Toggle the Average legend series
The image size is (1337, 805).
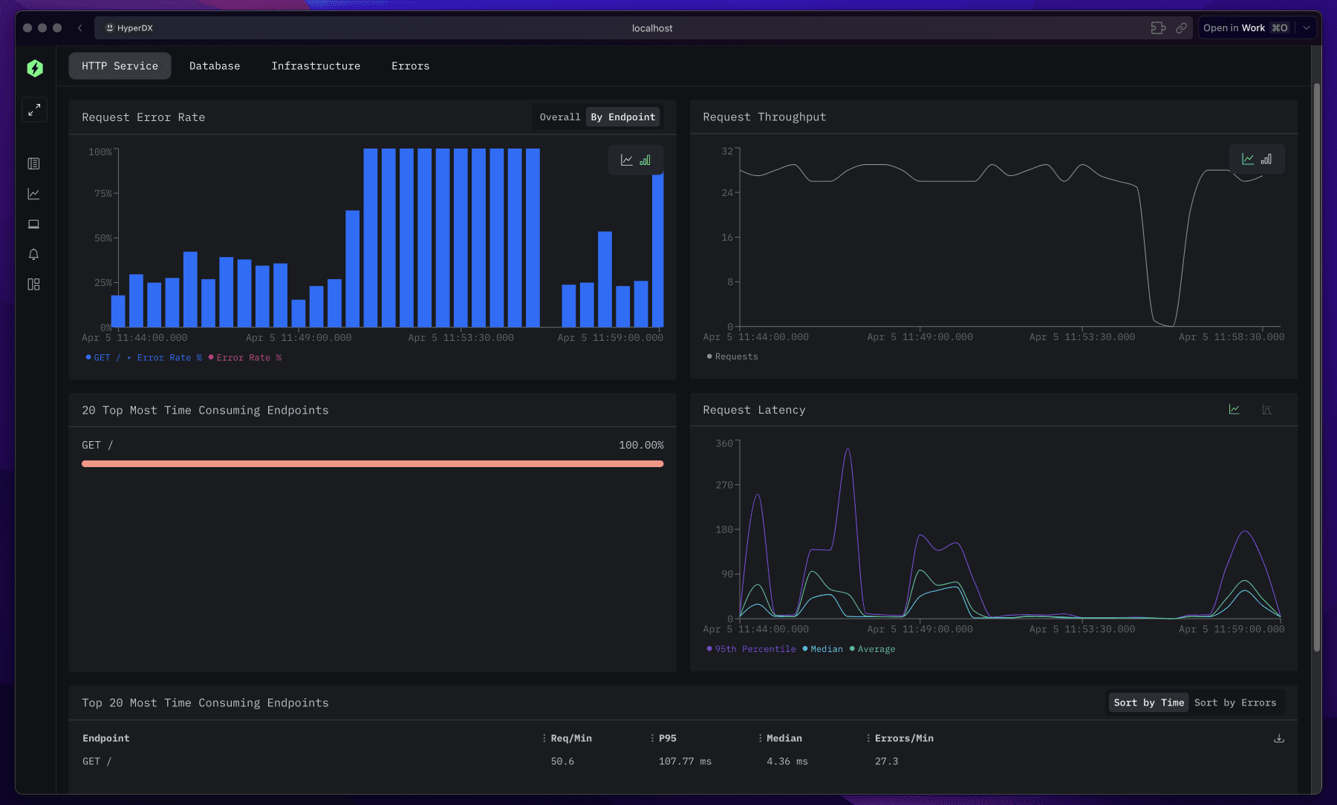click(872, 649)
